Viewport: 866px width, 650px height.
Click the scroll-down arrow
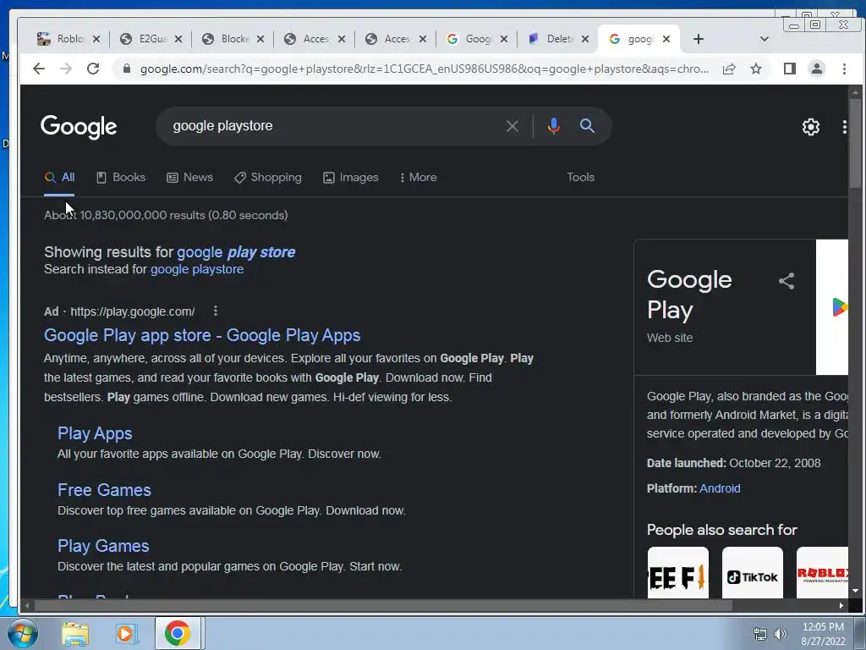coord(855,591)
